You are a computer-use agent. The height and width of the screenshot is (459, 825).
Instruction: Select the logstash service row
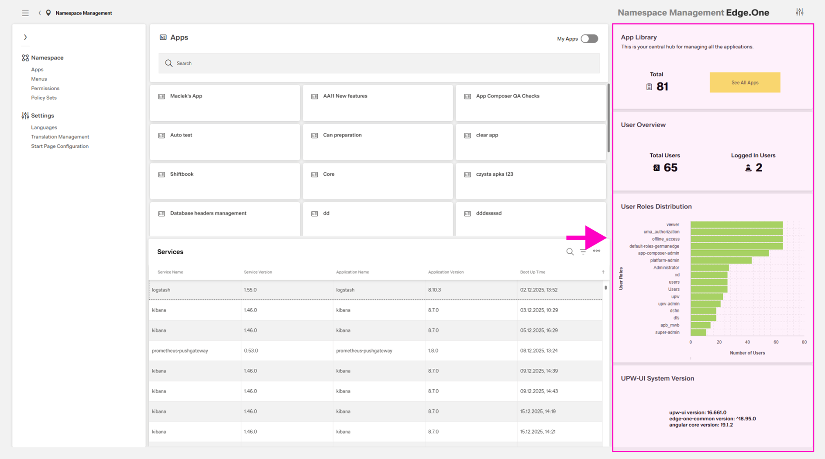(x=375, y=290)
